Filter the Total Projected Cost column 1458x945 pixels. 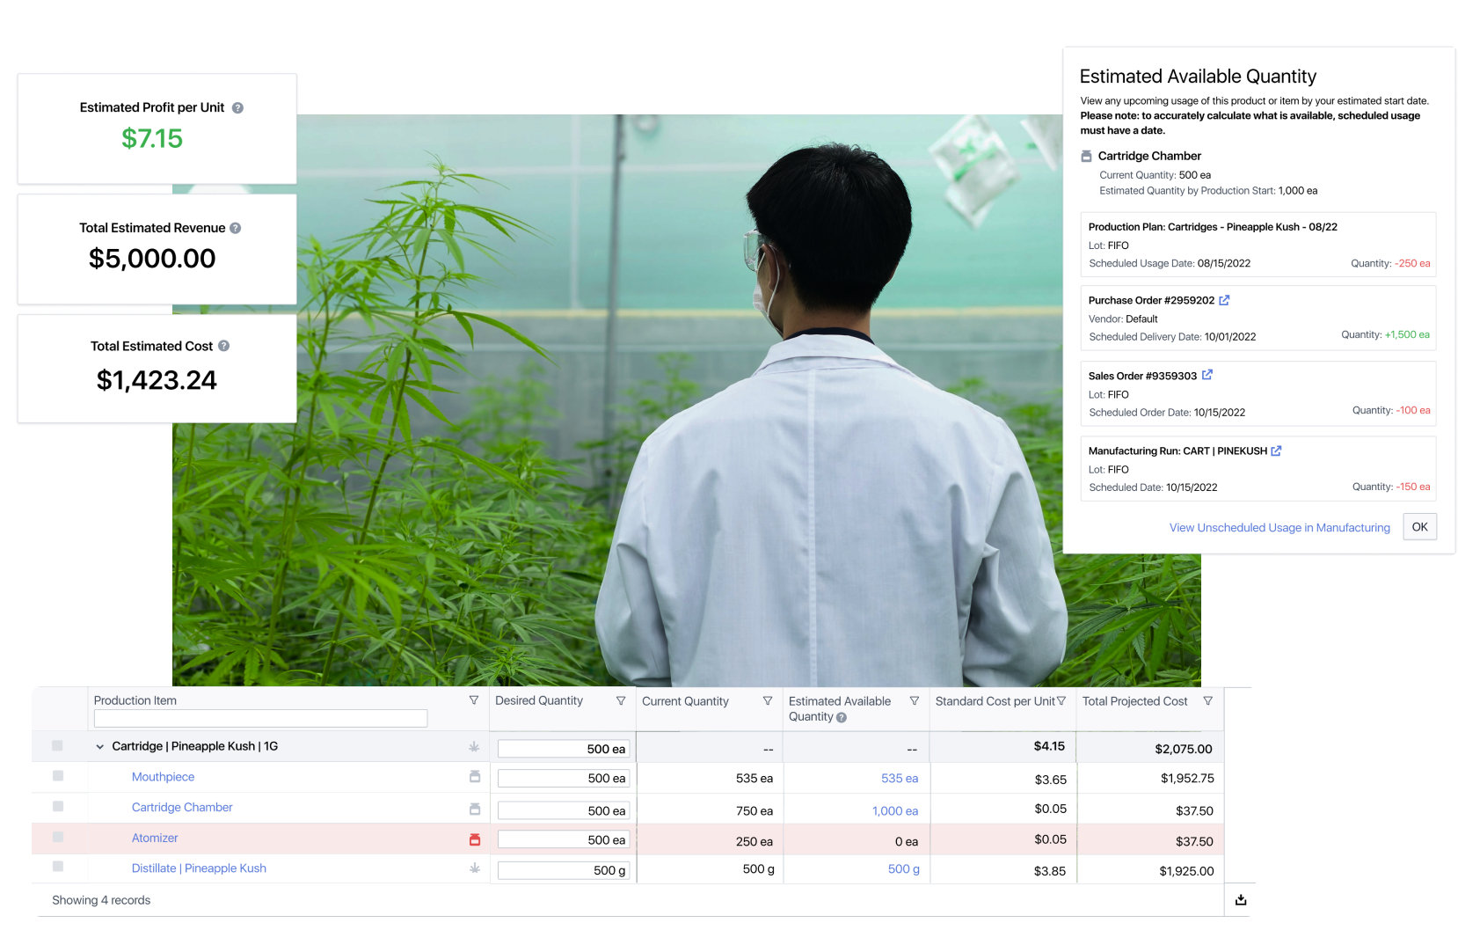pos(1208,700)
